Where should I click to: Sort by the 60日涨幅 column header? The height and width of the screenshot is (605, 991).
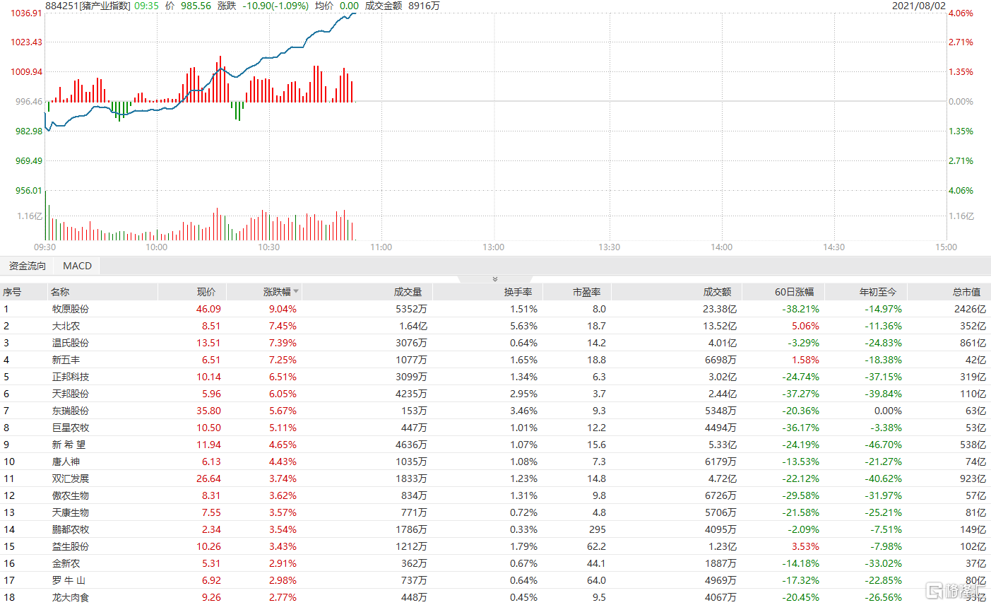pos(795,292)
